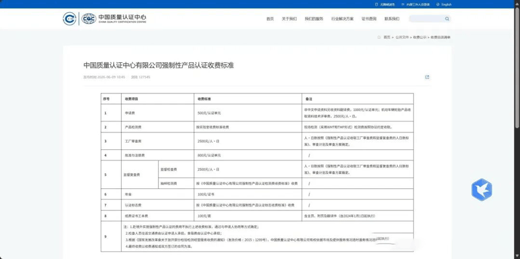The width and height of the screenshot is (520, 259).
Task: Click the internal staff login icon
Action: click(x=403, y=5)
